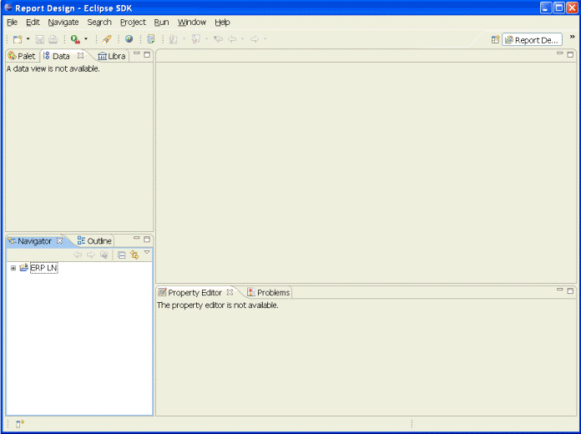The image size is (581, 434).
Task: Open the Navigator view menu dropdown triangle
Action: tap(147, 252)
